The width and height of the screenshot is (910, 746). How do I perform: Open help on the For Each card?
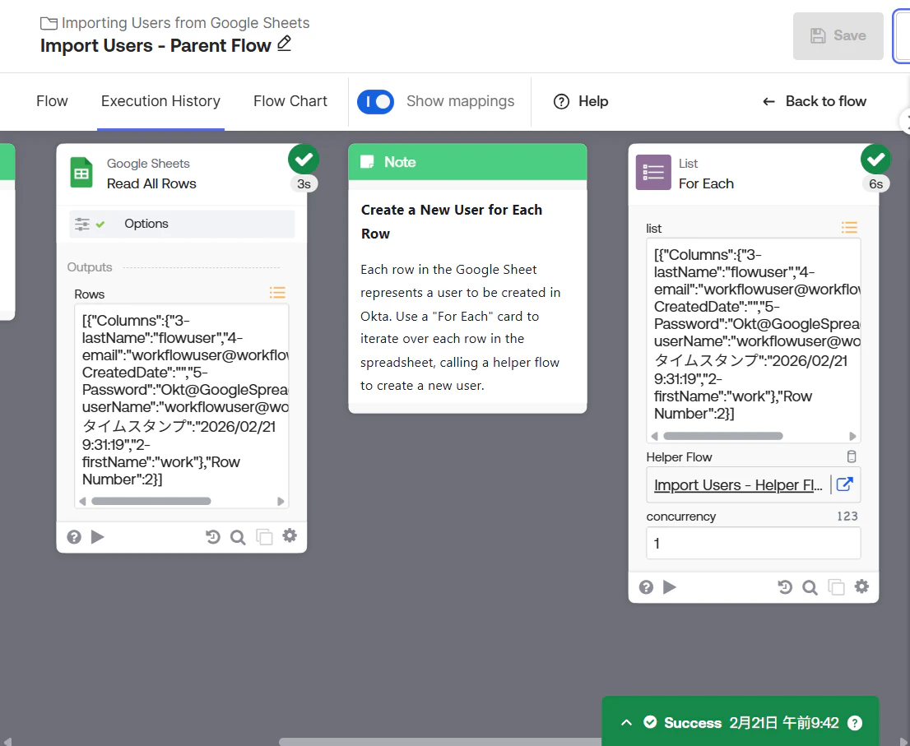[x=646, y=587]
